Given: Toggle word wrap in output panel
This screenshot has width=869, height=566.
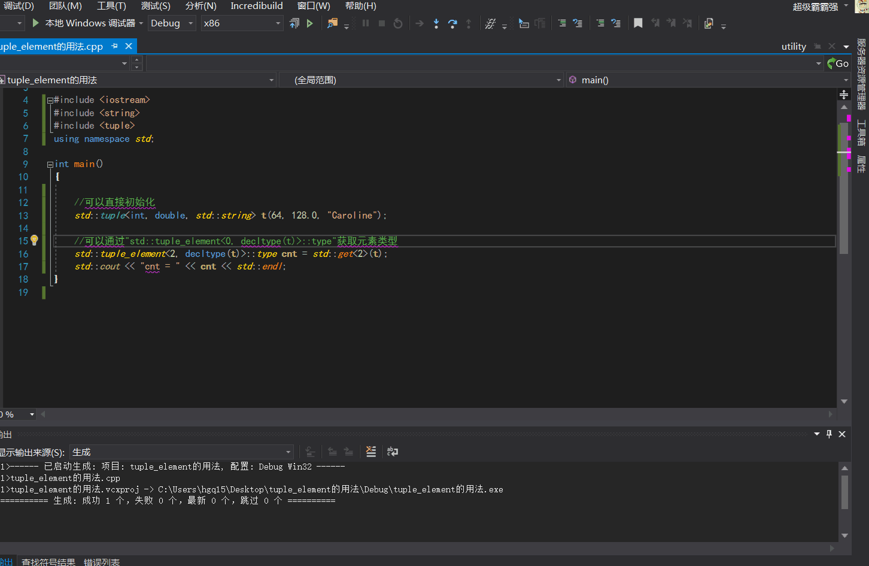Looking at the screenshot, I should 393,452.
